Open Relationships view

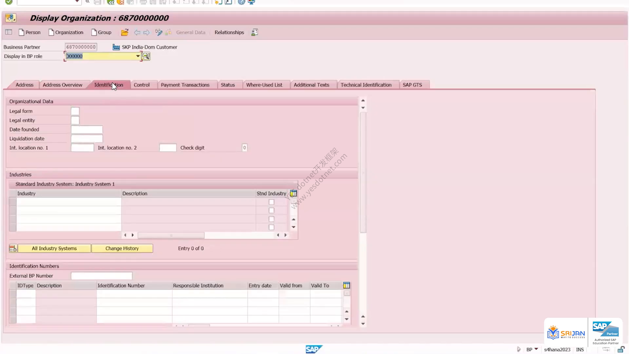(x=229, y=32)
